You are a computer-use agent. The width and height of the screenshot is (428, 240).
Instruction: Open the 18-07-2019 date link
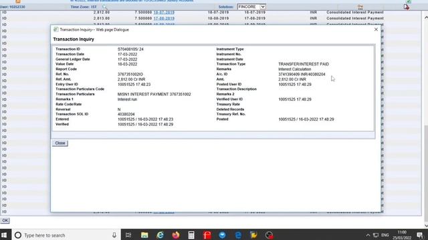164,13
